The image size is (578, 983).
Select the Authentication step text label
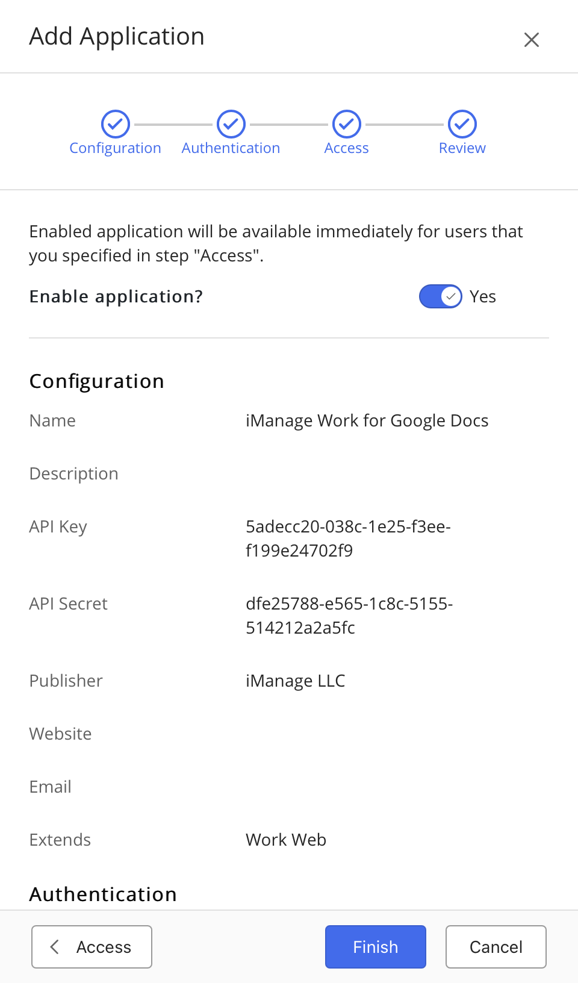231,148
